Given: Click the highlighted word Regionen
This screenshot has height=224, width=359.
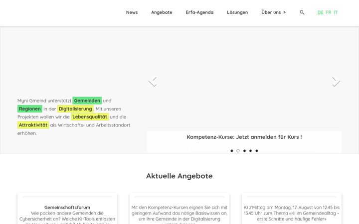Looking at the screenshot, I should point(30,109).
